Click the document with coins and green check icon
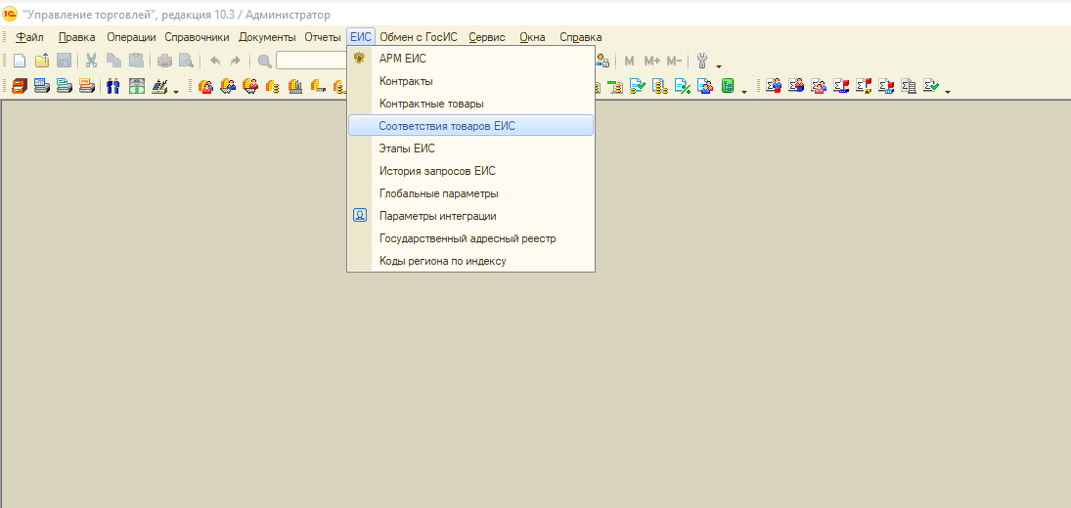 (638, 86)
